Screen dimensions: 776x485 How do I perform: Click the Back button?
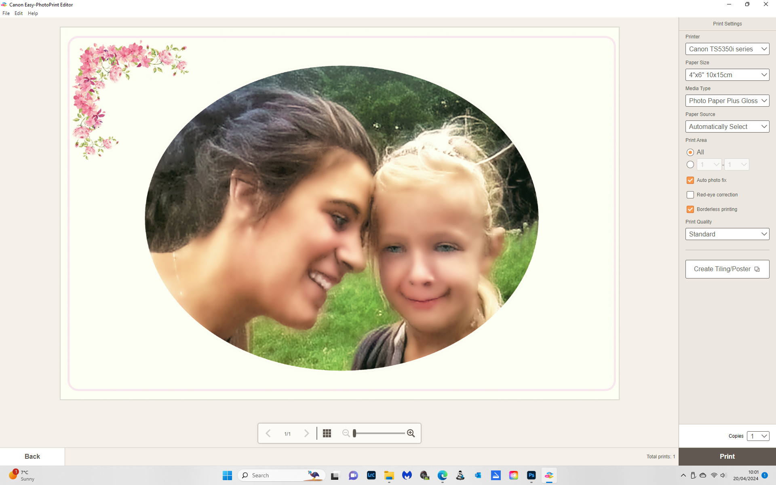point(32,456)
